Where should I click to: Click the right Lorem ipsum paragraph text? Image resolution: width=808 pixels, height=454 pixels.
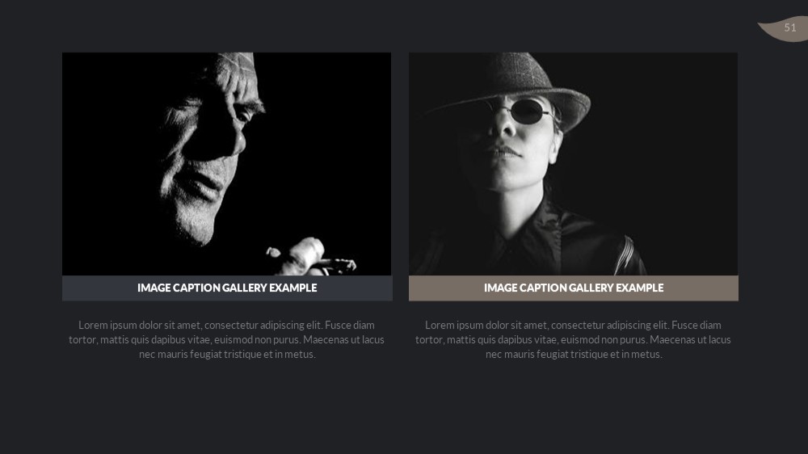tap(573, 339)
